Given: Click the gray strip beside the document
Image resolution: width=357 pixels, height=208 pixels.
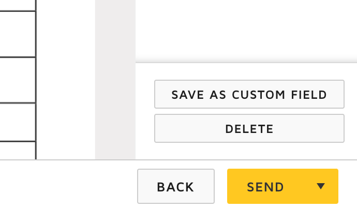Looking at the screenshot, I should coord(115,78).
